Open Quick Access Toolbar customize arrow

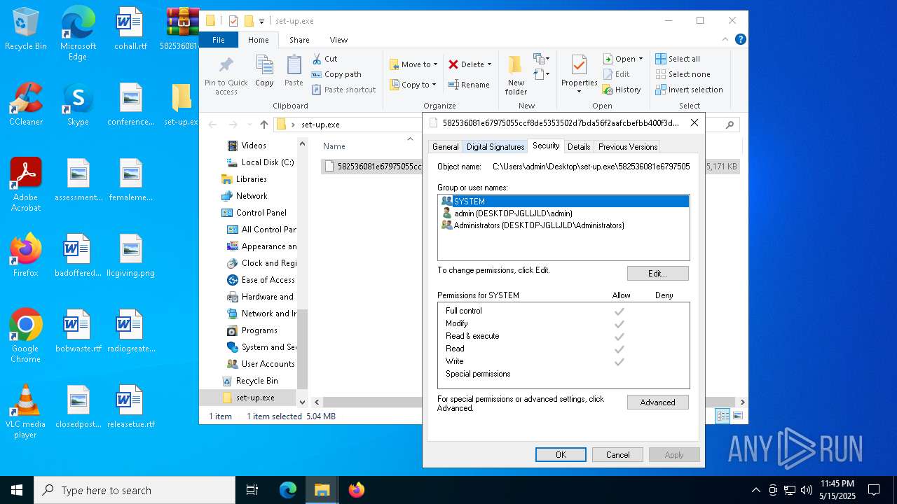261,22
